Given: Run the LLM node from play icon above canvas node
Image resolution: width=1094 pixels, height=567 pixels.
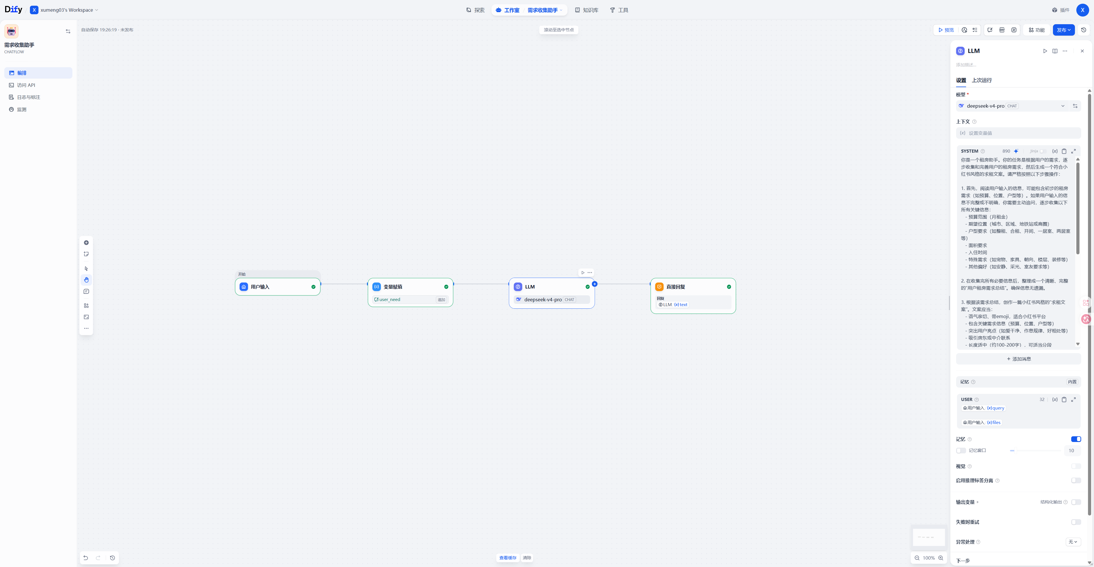Looking at the screenshot, I should coord(583,273).
